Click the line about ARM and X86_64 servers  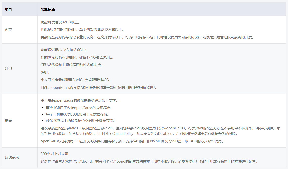[x=99, y=88]
